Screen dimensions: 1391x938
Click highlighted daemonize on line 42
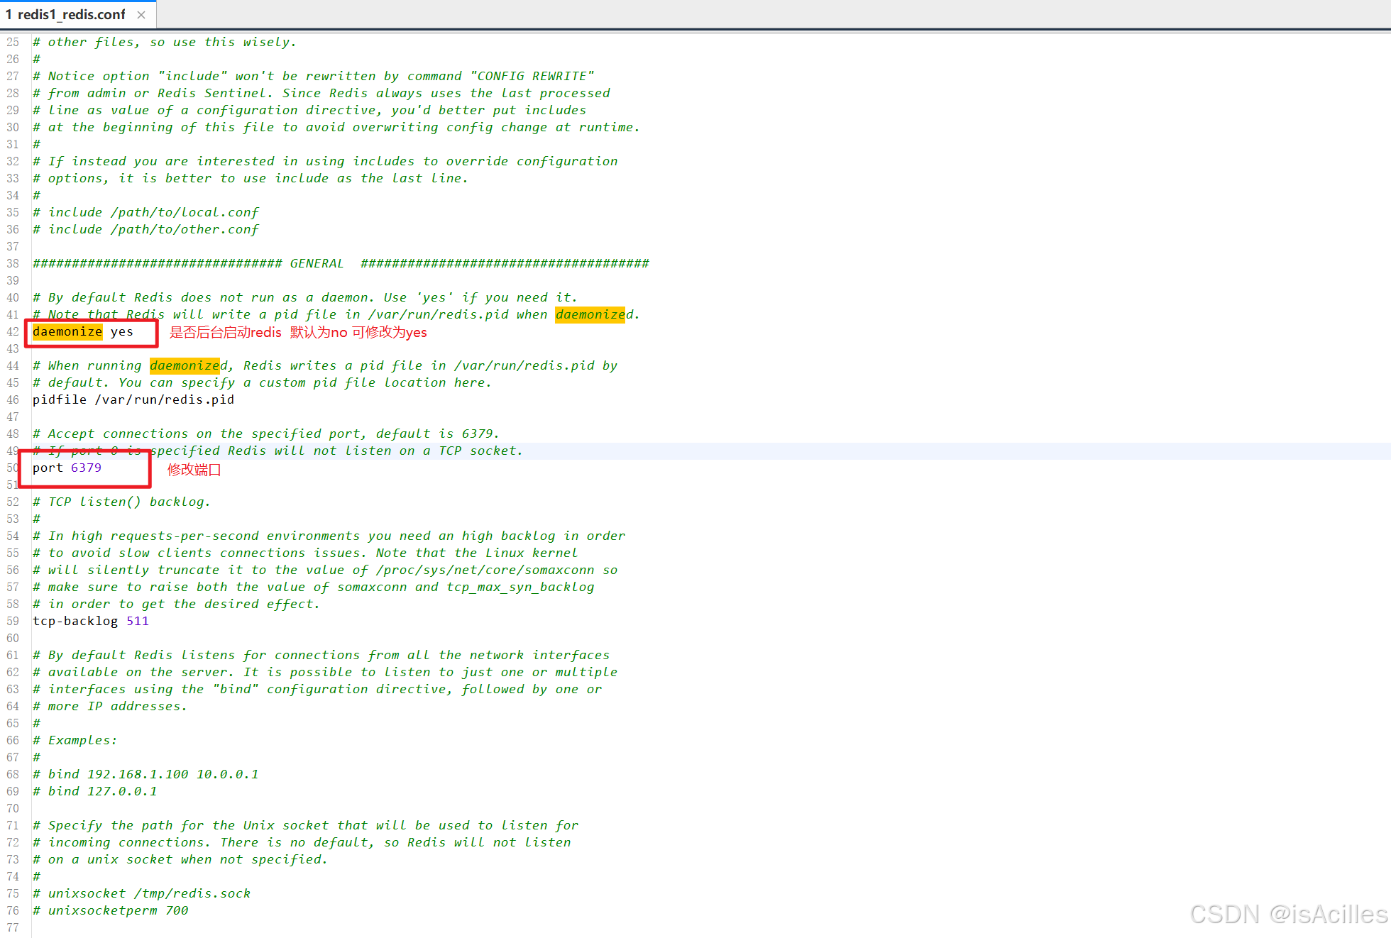pos(67,331)
